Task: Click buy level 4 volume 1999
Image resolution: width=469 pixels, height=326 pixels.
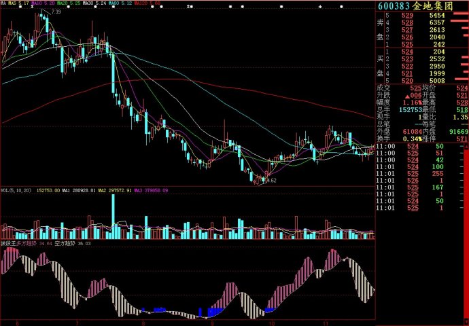Action: tap(437, 73)
